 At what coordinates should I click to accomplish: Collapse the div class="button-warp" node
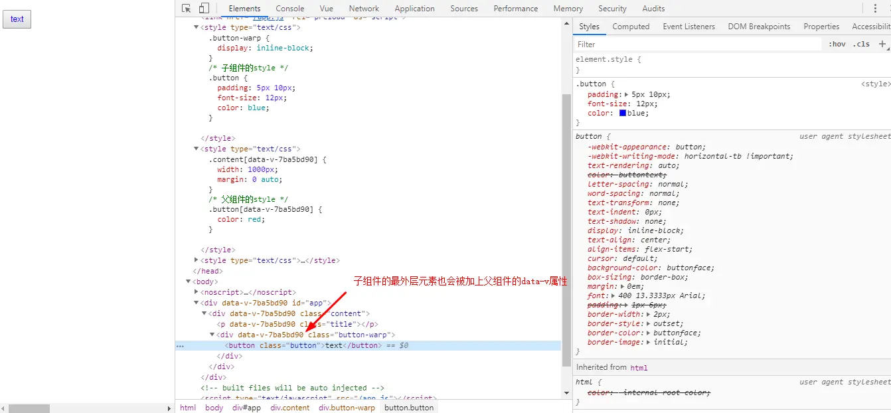tap(212, 335)
